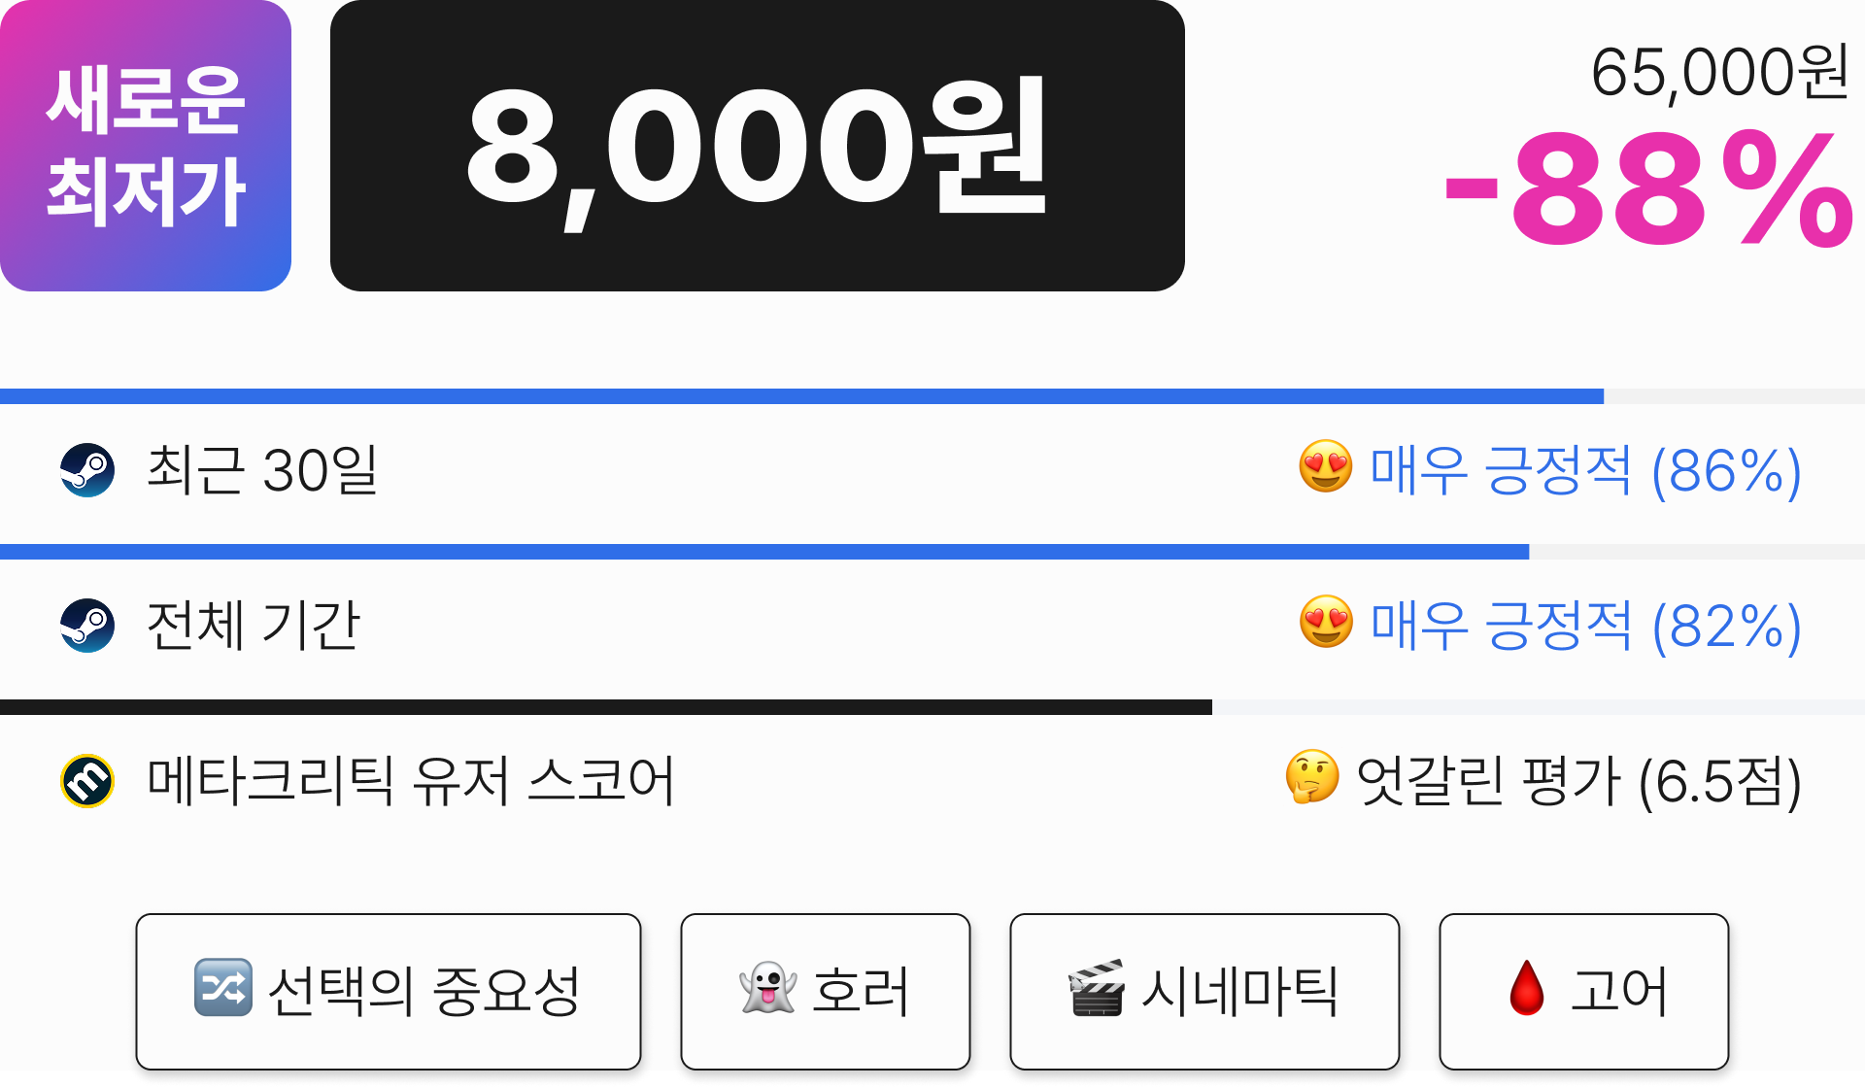Click the blood drop icon on 고어
Viewport: 1865px width, 1088px height.
[x=1527, y=988]
